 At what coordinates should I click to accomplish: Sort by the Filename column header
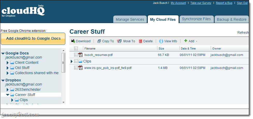point(90,48)
